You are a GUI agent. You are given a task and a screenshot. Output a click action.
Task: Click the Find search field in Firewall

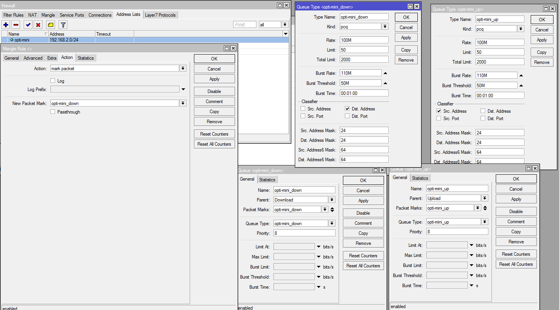coord(245,24)
